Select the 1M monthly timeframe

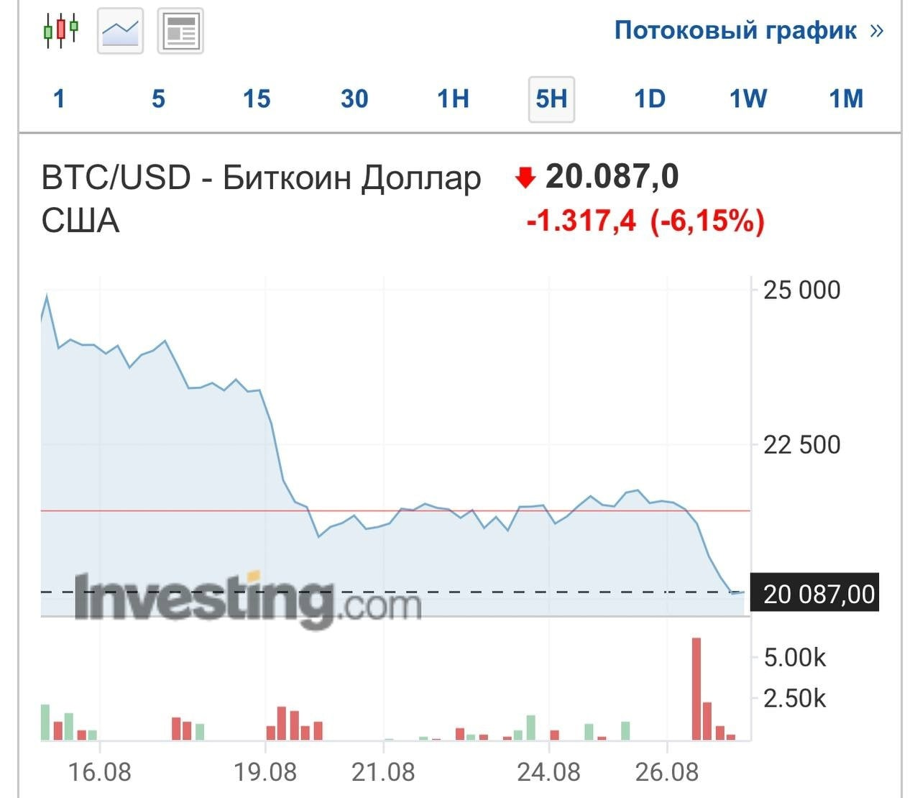846,98
